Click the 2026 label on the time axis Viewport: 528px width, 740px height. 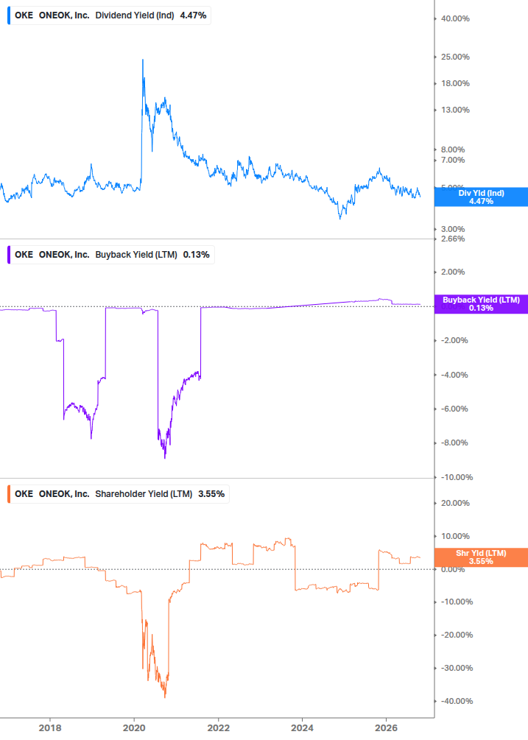tap(386, 728)
